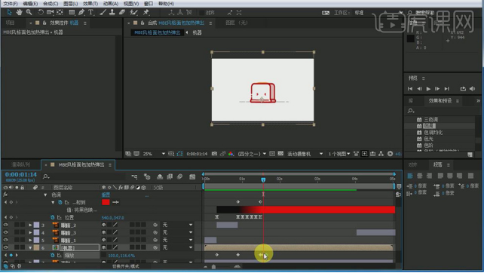Screen dimensions: 484x273
Task: Select the Rotation tool
Action: click(41, 12)
